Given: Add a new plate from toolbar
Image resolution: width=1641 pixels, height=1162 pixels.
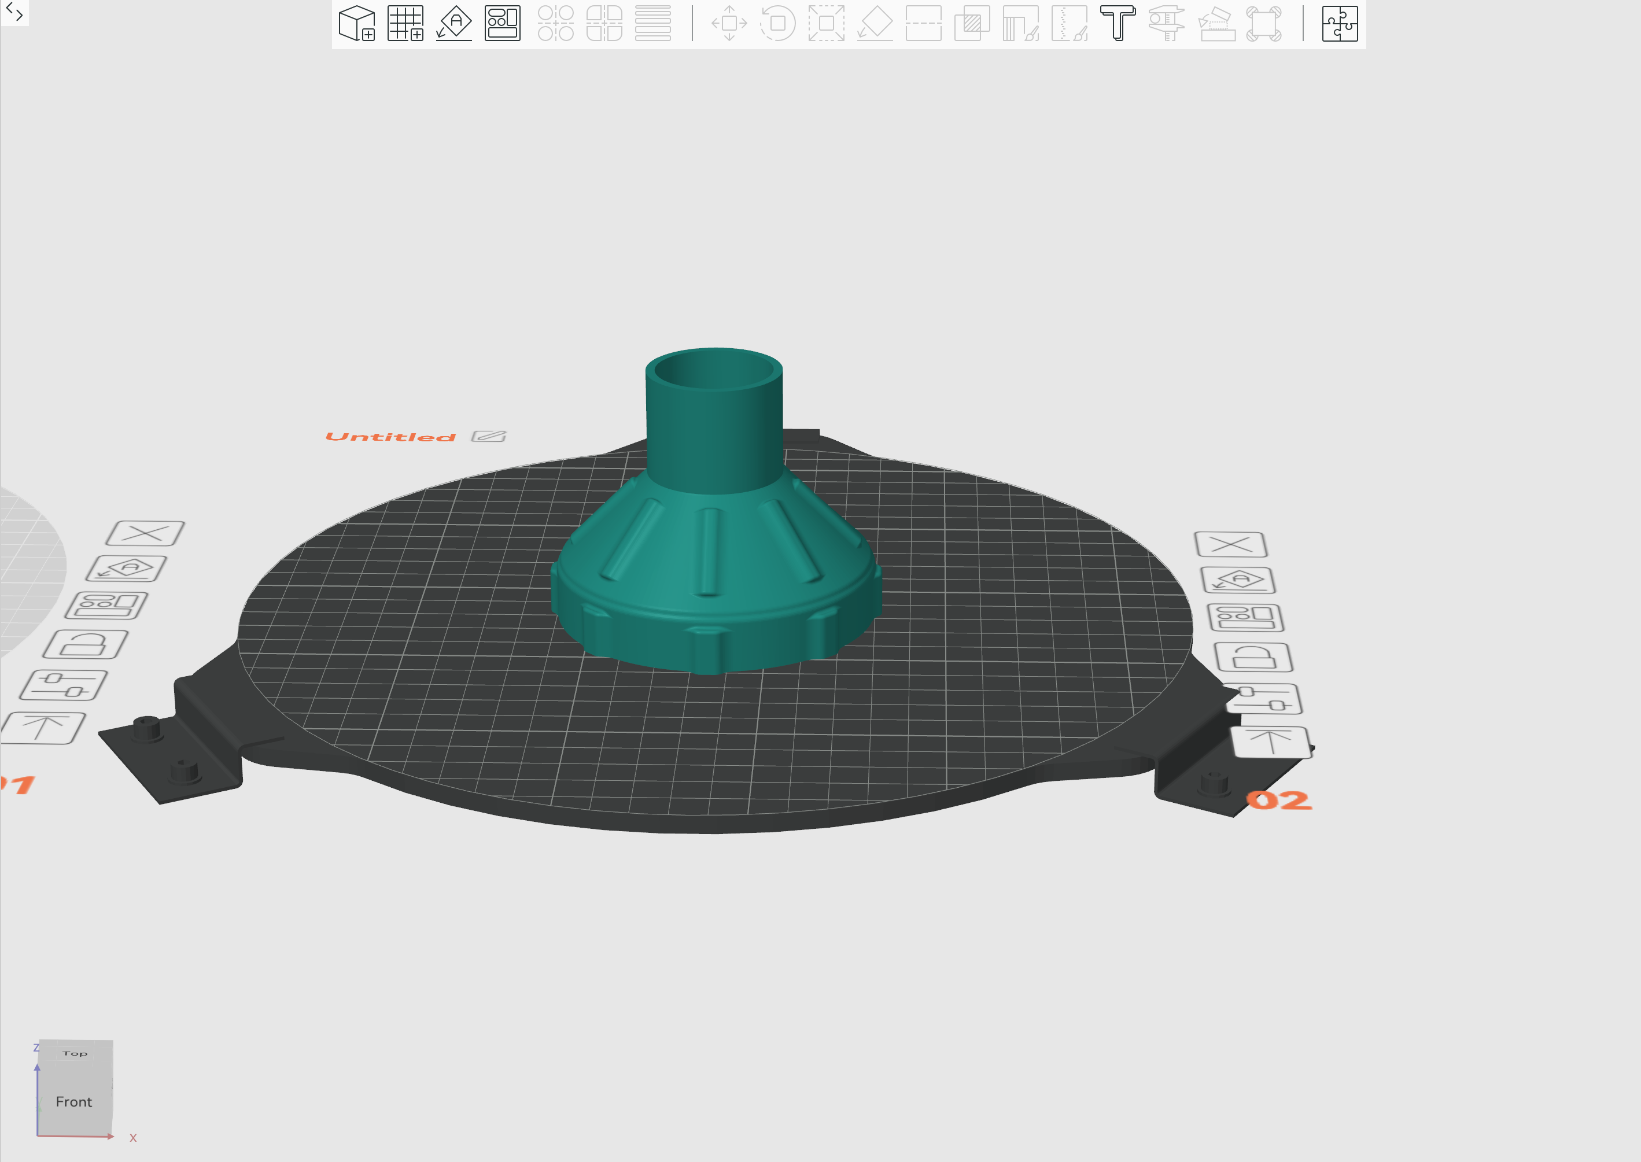Looking at the screenshot, I should (x=405, y=24).
